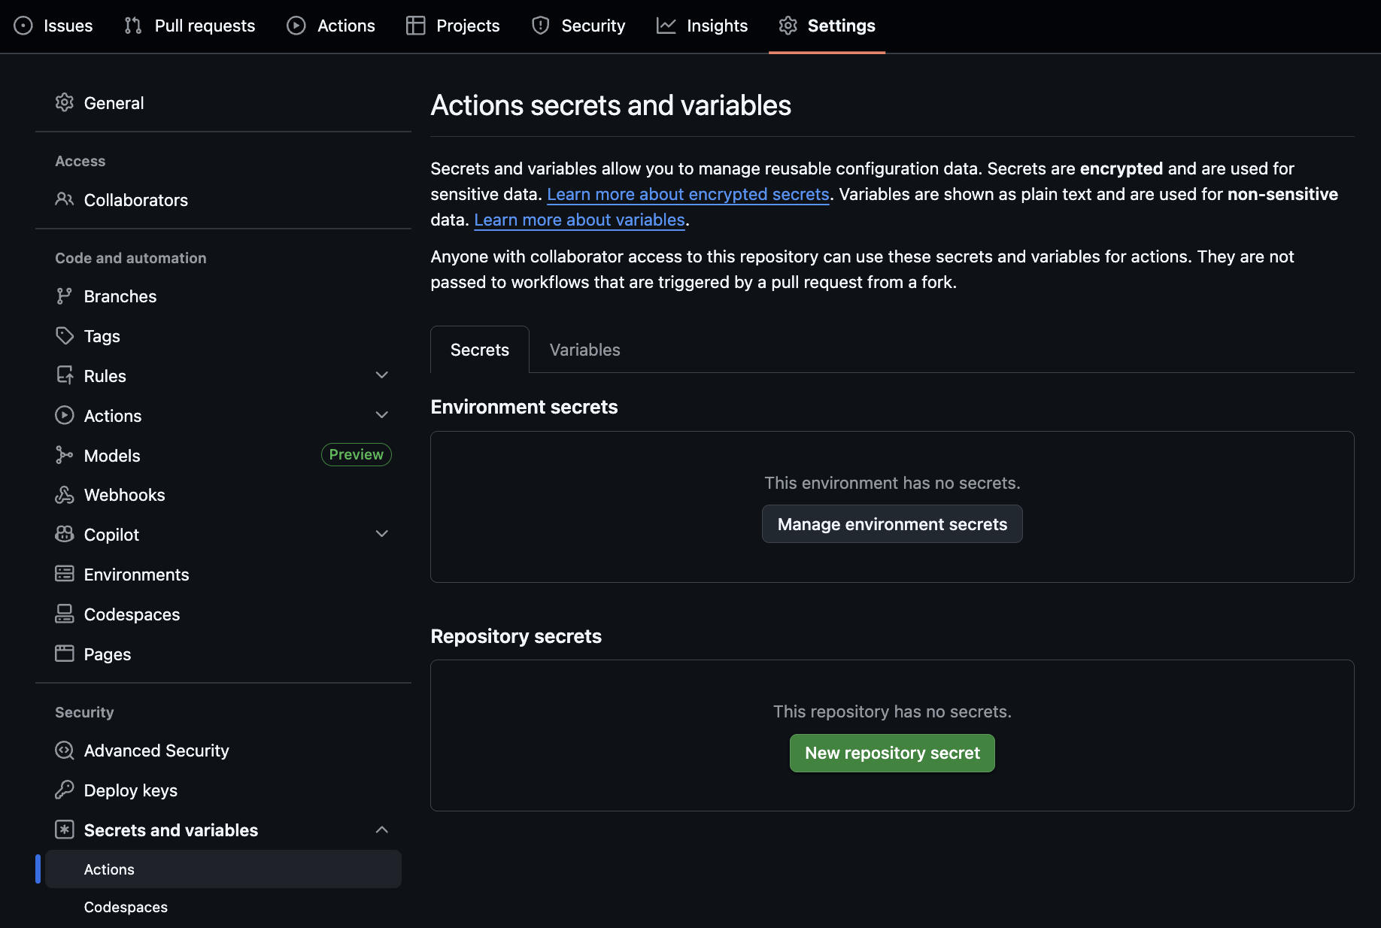Open the Issues icon in top navigation
1381x928 pixels.
23,25
